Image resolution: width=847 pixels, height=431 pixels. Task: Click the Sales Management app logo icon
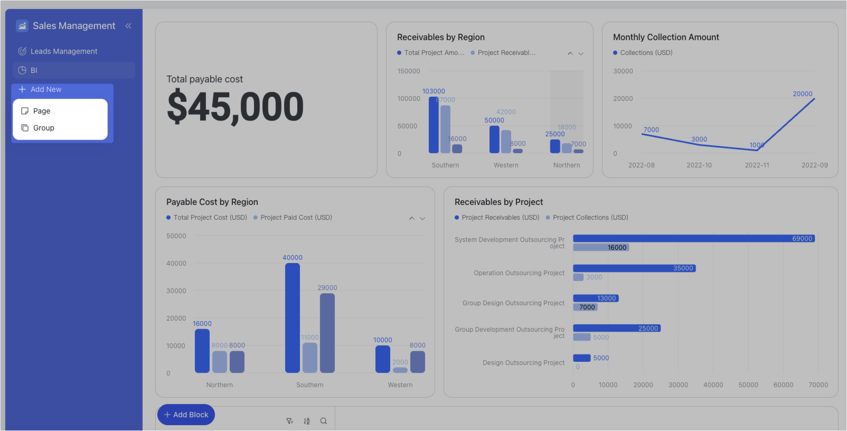coord(22,25)
